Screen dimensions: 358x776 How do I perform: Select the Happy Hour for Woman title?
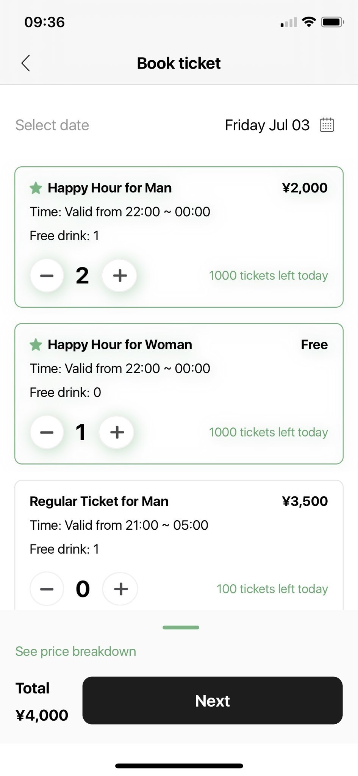click(x=120, y=345)
